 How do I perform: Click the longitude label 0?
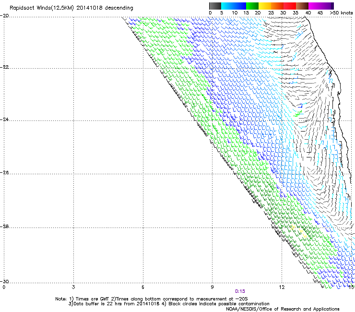[4, 288]
